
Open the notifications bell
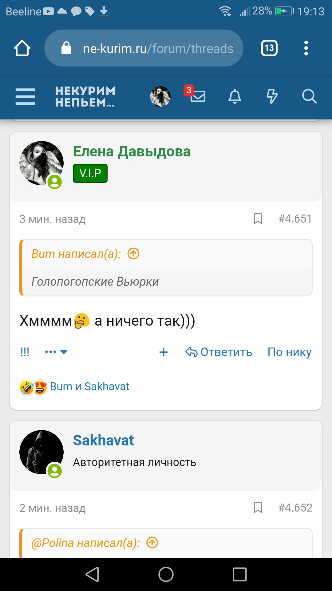pyautogui.click(x=235, y=96)
